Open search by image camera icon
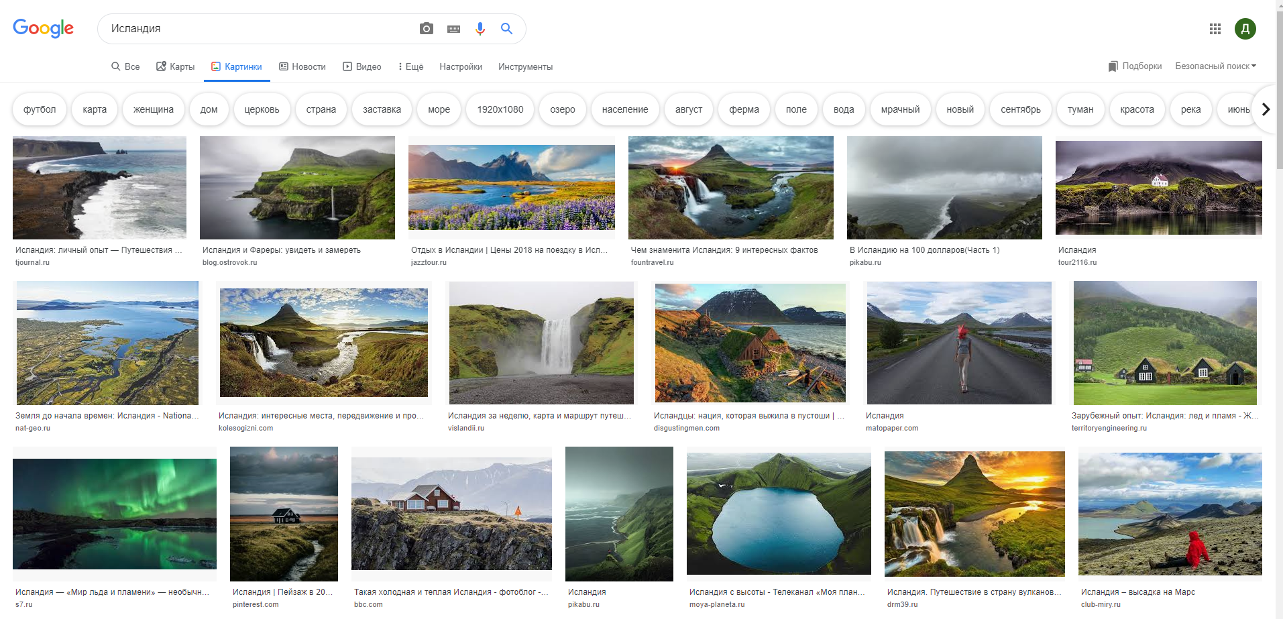Image resolution: width=1283 pixels, height=619 pixels. (426, 28)
